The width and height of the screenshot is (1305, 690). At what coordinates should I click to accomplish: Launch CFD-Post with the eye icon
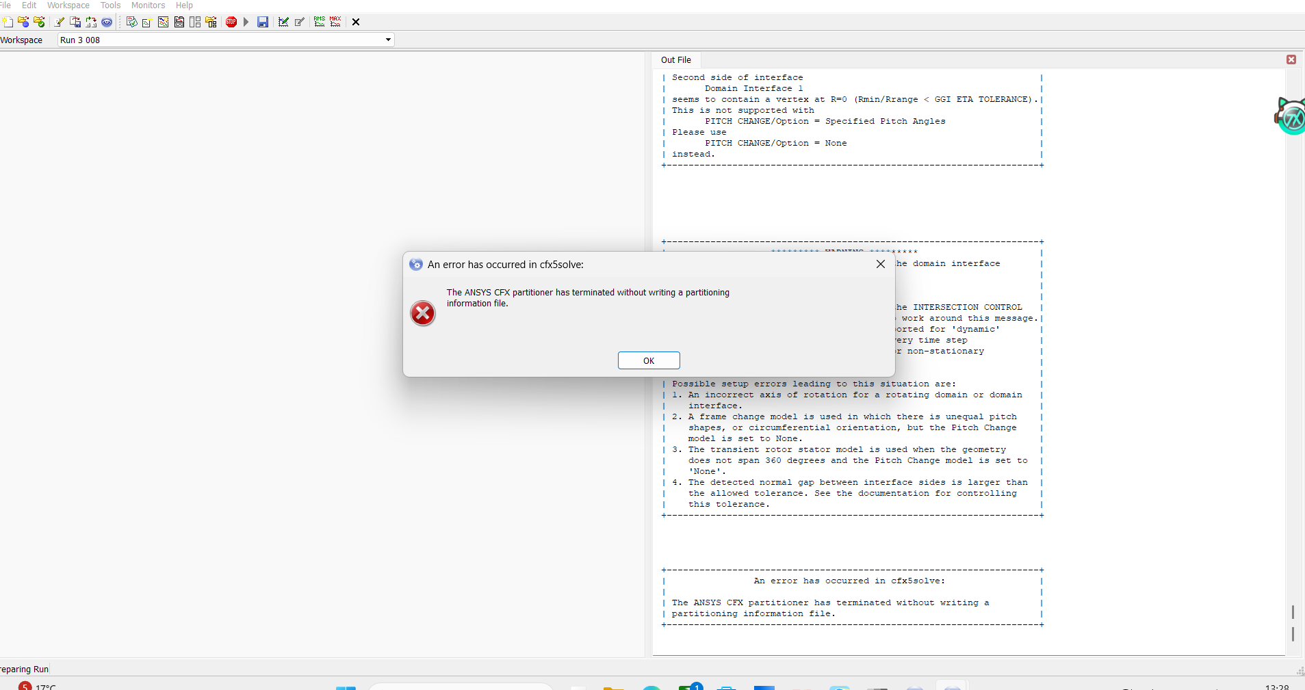pos(107,22)
